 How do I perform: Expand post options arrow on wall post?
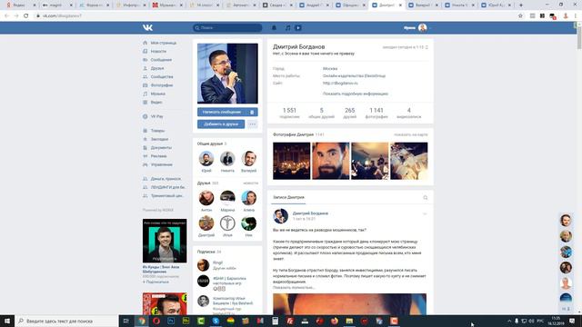click(x=425, y=214)
